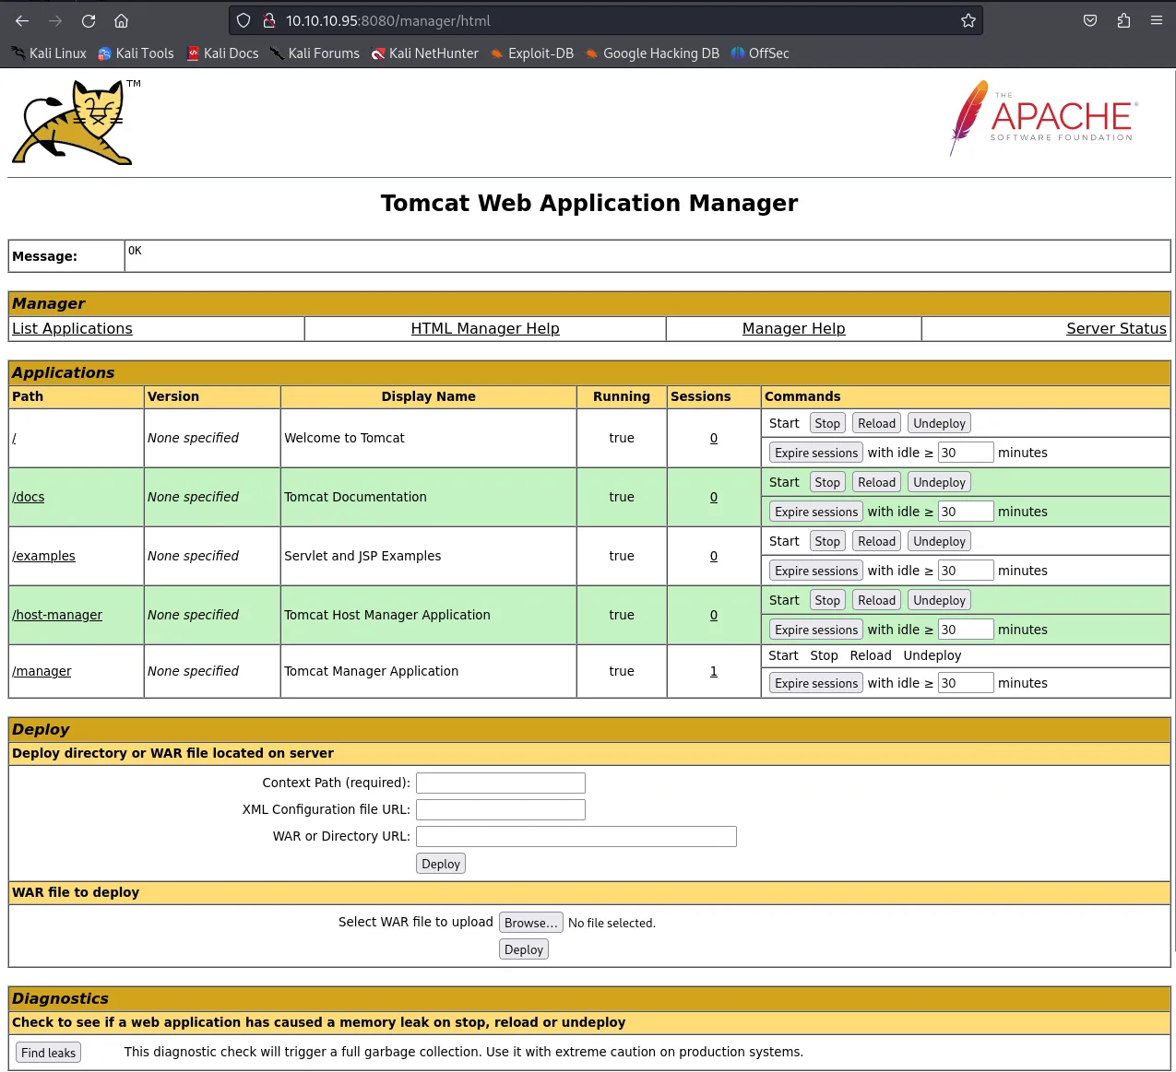Click the OK message text
The width and height of the screenshot is (1176, 1072).
pyautogui.click(x=135, y=251)
